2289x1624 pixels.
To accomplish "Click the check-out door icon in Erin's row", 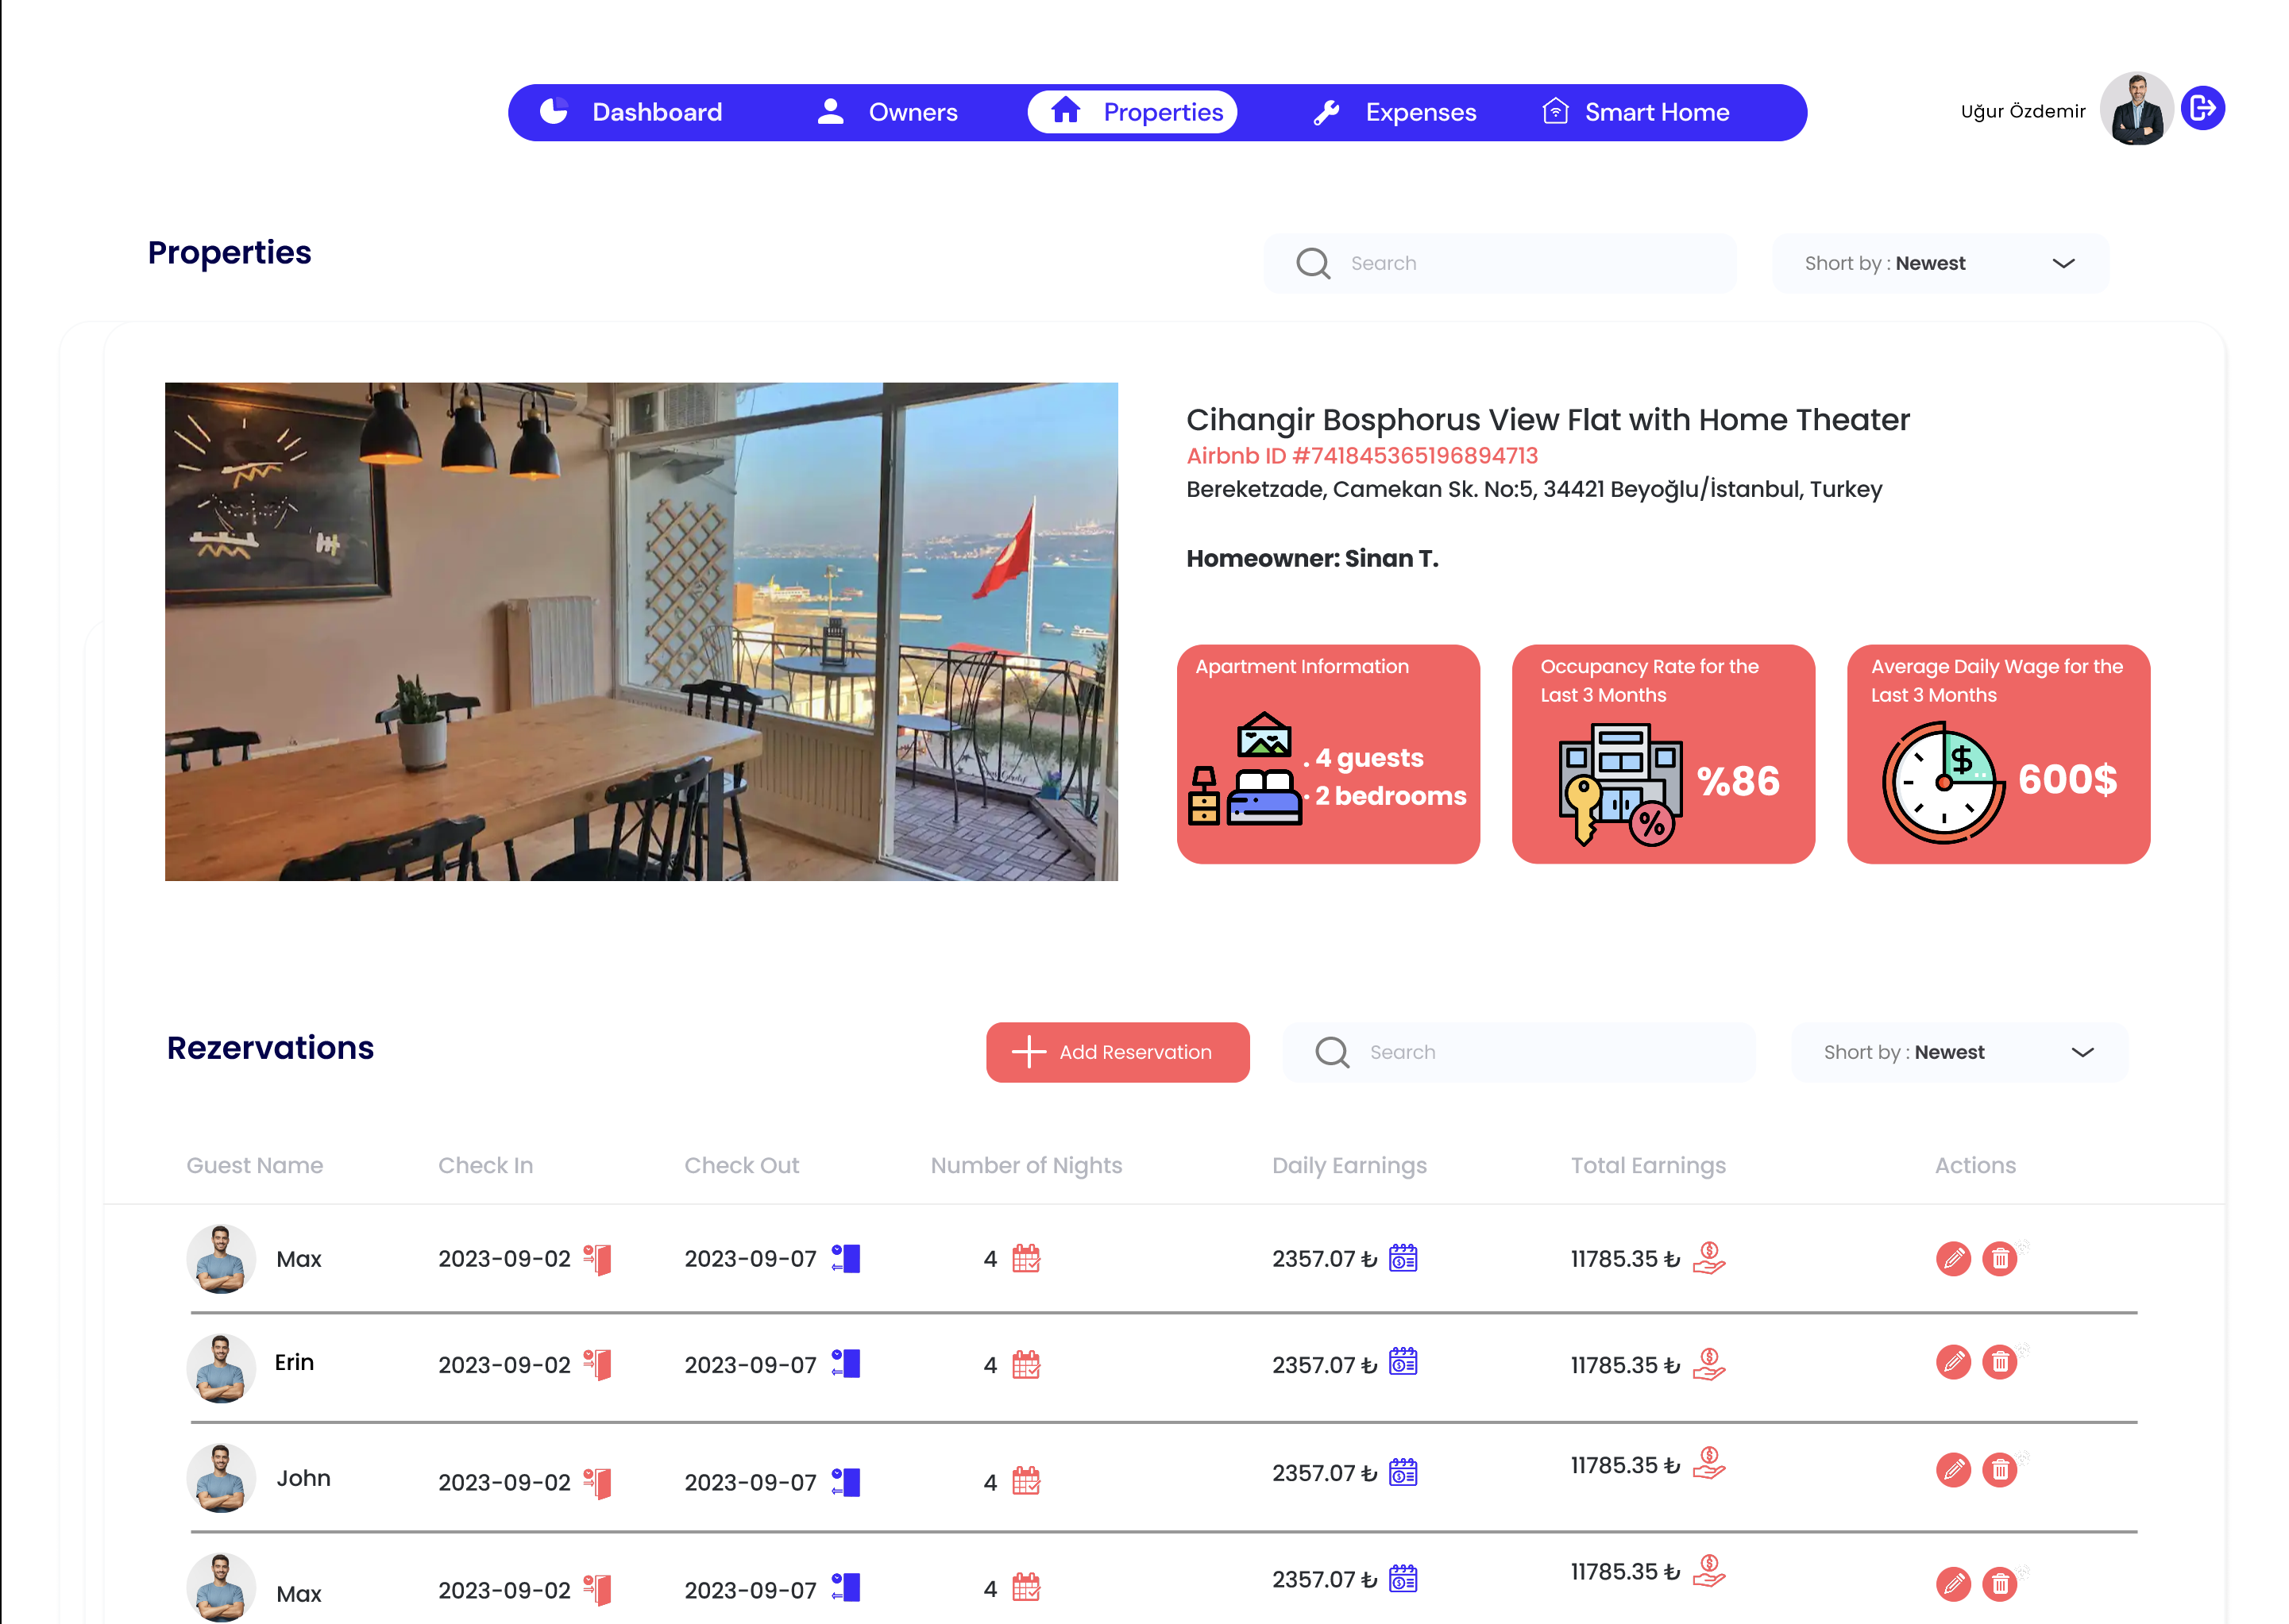I will coord(845,1364).
